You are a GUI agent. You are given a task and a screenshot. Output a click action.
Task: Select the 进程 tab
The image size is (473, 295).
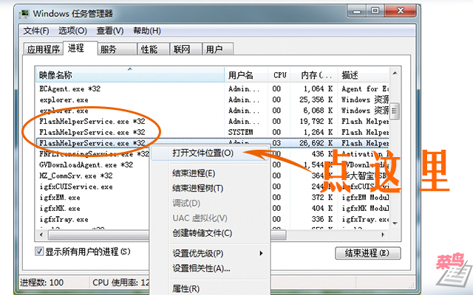[81, 48]
